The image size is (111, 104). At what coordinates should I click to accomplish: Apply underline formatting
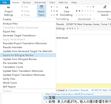coord(57,7)
